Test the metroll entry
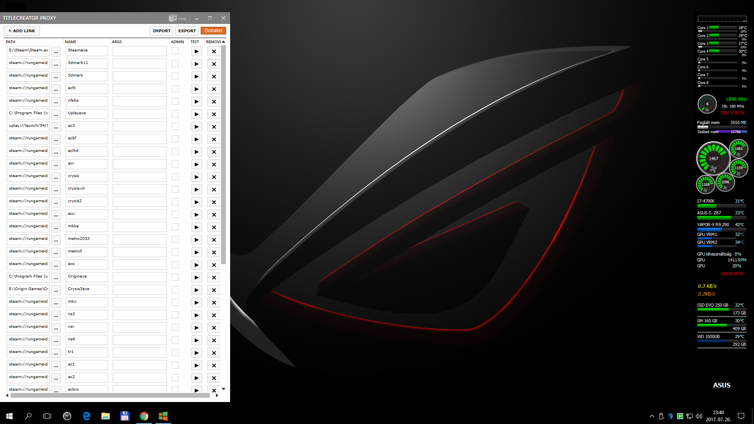 (196, 252)
